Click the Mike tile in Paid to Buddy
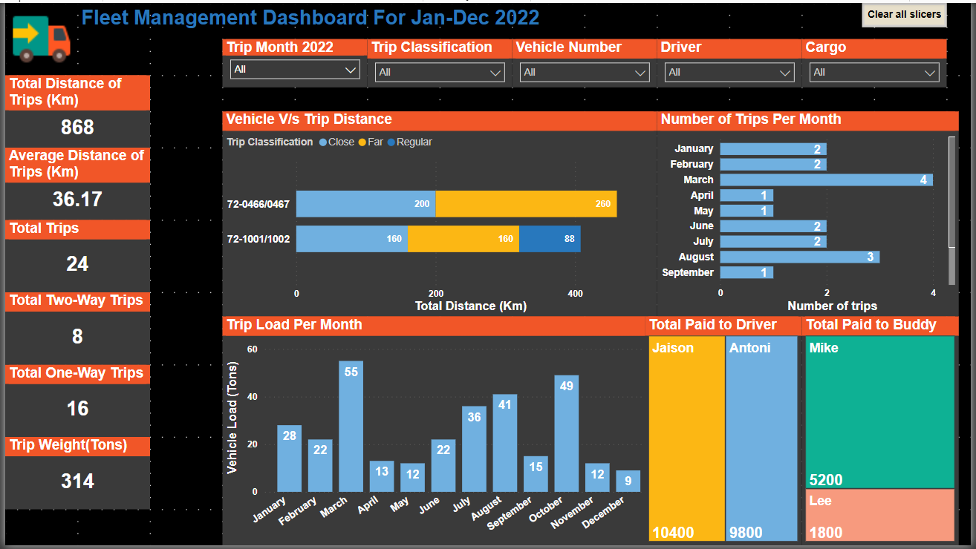Viewport: 976px width, 549px height. tap(879, 412)
